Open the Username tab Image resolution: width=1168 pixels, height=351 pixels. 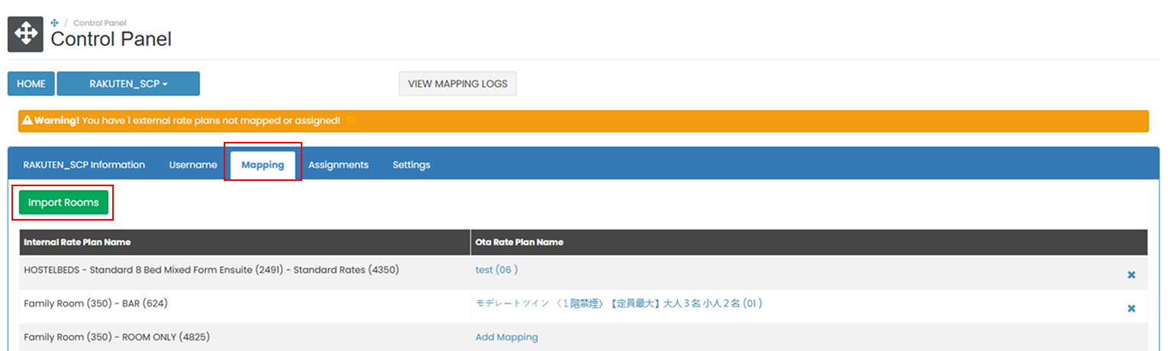tap(193, 165)
